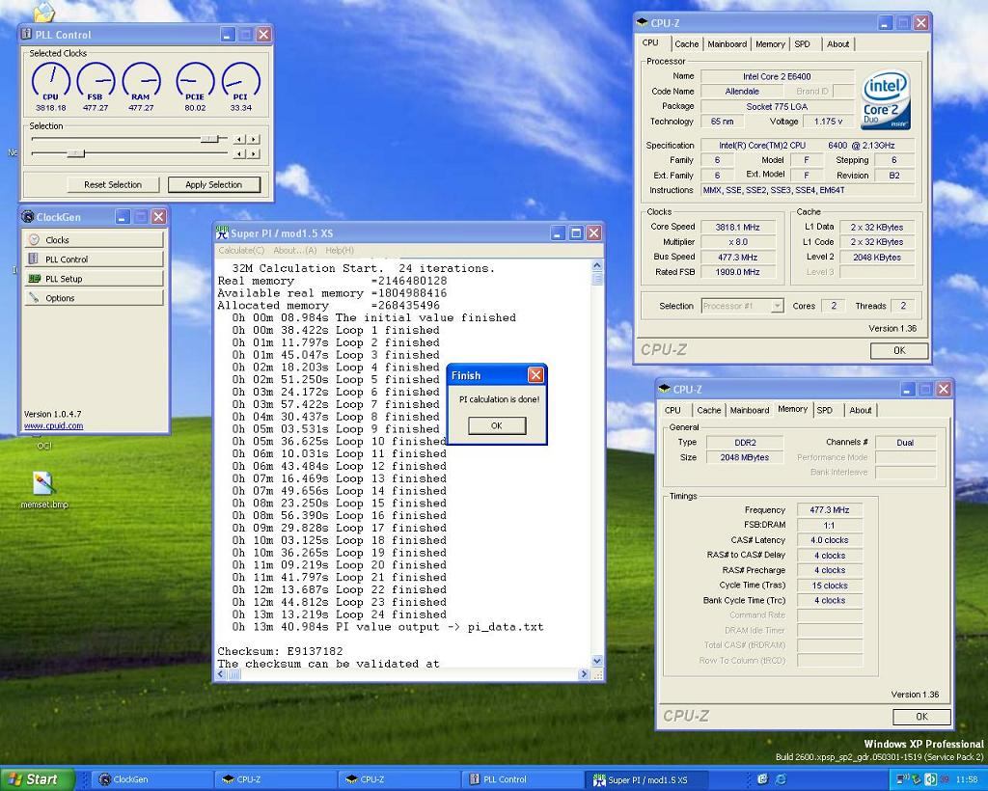988x791 pixels.
Task: Open PLL Setup in ClockGen
Action: 94,279
